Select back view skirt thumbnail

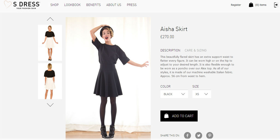50,81
